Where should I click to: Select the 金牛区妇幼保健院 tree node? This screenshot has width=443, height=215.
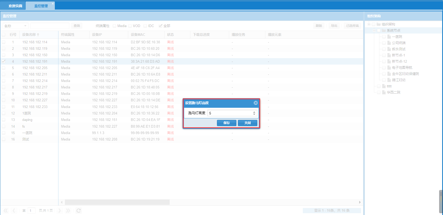pos(405,74)
